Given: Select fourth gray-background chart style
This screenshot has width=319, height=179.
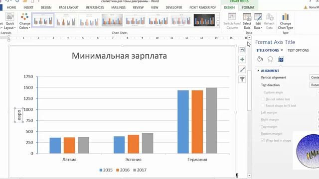Looking at the screenshot, I should (x=112, y=20).
